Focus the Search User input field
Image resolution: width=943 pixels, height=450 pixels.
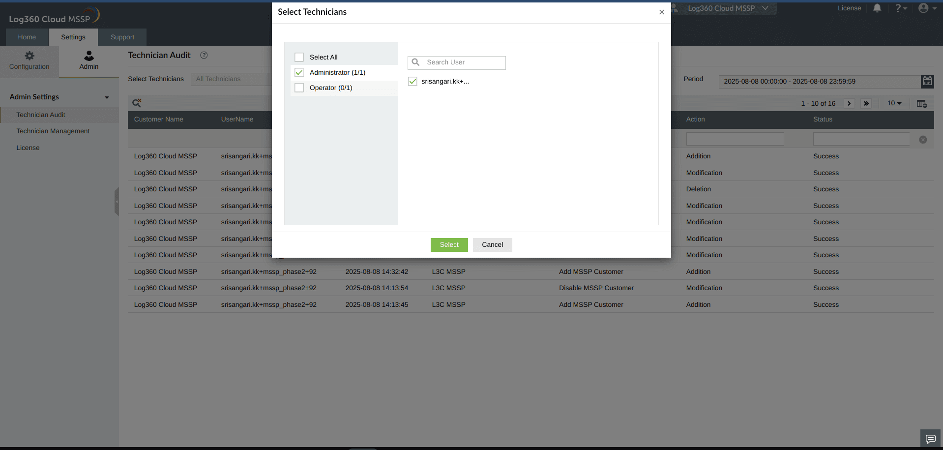457,62
